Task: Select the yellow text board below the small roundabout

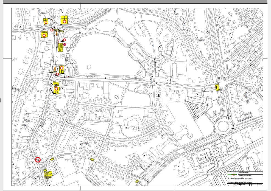Action: tap(49, 174)
